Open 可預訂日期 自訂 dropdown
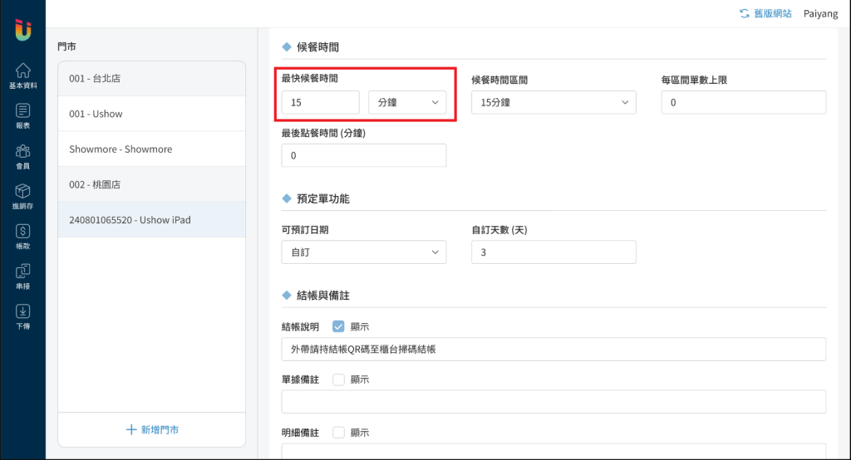 (x=363, y=252)
